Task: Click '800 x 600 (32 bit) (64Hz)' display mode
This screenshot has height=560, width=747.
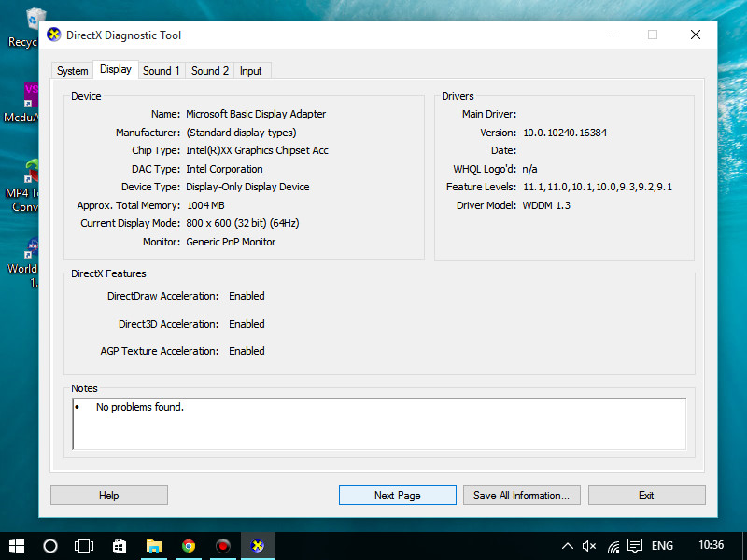Action: coord(243,223)
